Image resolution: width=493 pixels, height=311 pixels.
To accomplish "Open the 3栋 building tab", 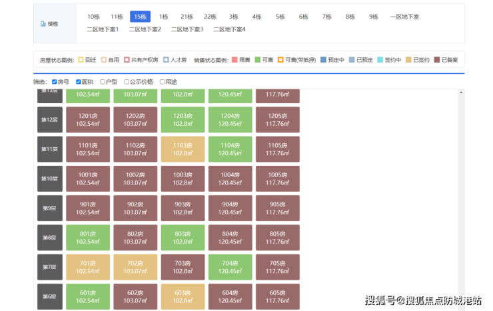I will click(233, 17).
